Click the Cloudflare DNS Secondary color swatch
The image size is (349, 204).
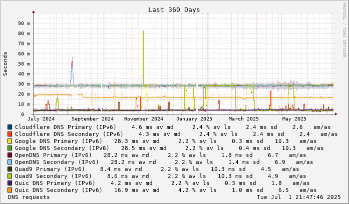10,134
